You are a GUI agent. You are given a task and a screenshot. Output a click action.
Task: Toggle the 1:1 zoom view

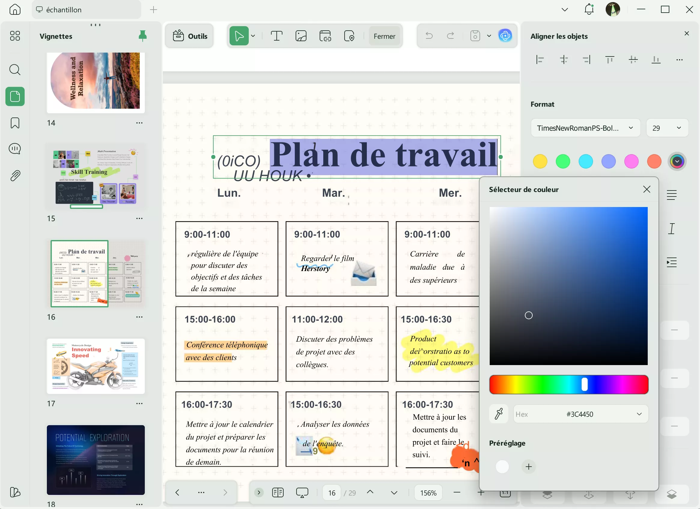click(505, 493)
